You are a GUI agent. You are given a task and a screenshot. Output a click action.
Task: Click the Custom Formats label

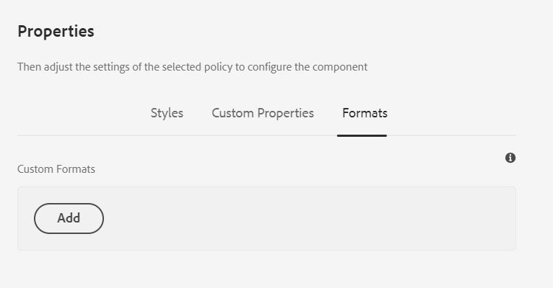(x=56, y=169)
